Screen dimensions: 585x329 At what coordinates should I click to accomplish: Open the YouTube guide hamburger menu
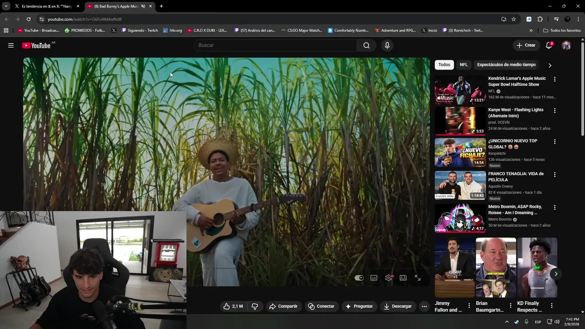[x=11, y=45]
